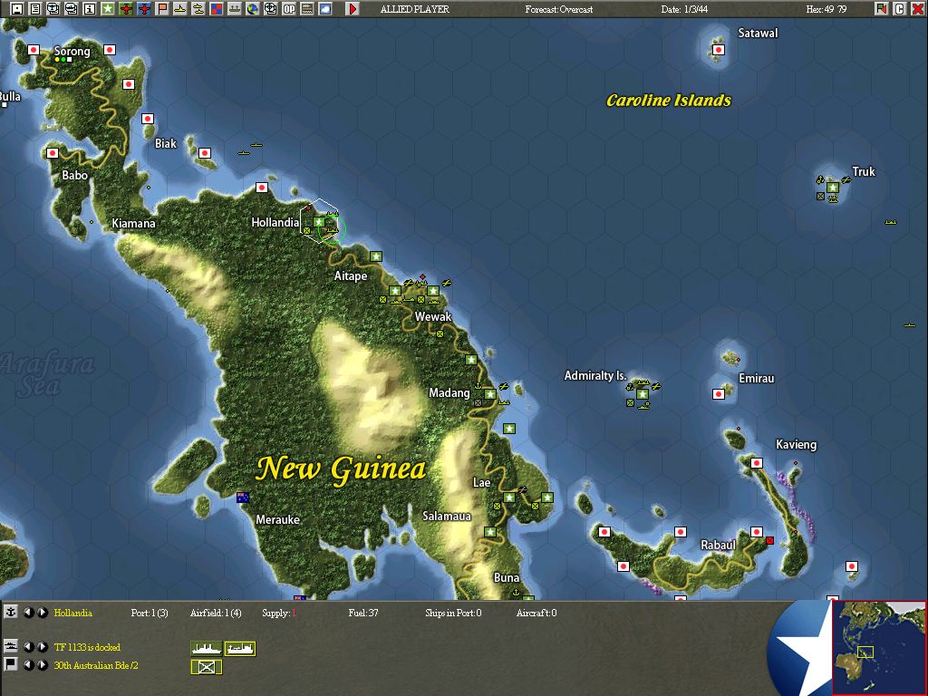928x696 pixels.
Task: Select the infantry unit symbol in bottom panel
Action: (207, 667)
